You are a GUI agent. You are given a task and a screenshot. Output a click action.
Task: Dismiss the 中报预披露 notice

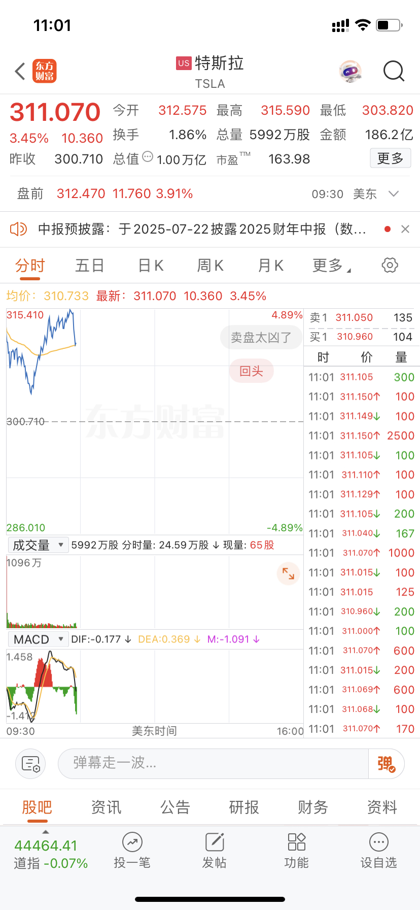405,229
